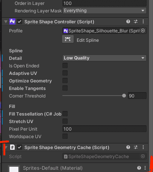The width and height of the screenshot is (153, 172).
Task: Collapse the Sprite Shape Controller component
Action: (x=6, y=22)
